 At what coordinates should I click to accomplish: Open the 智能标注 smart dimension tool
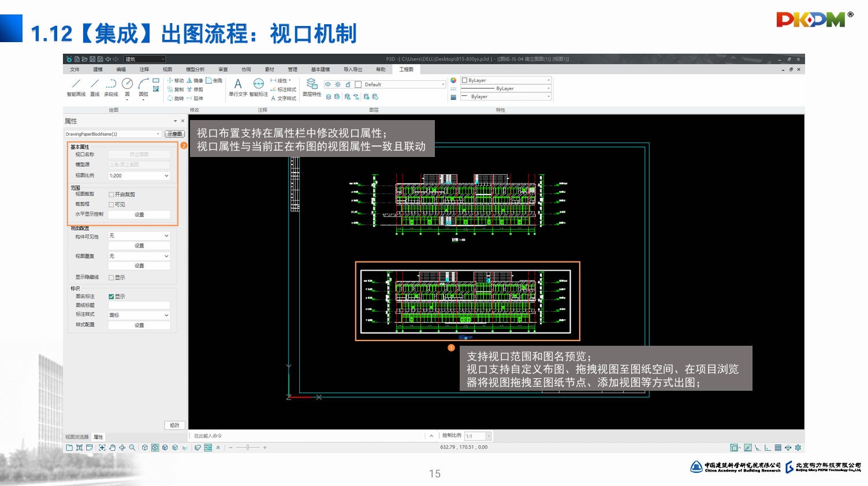[258, 87]
